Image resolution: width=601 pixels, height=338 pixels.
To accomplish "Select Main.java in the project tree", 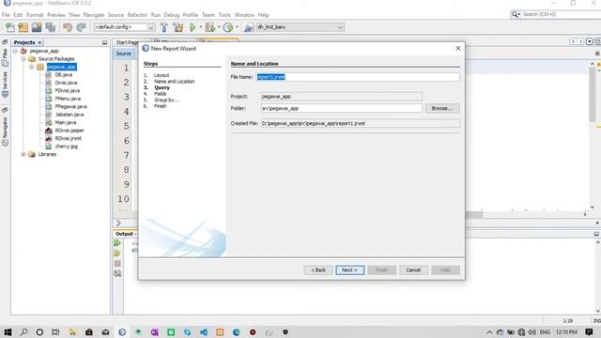I will [x=65, y=123].
